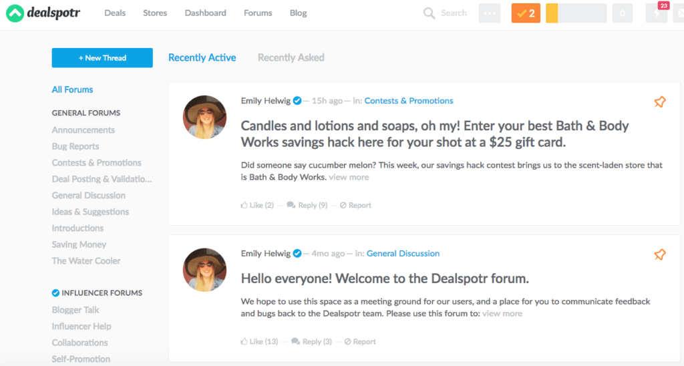Open lightning bolt notifications with 23 badge
This screenshot has height=366, width=684.
656,13
